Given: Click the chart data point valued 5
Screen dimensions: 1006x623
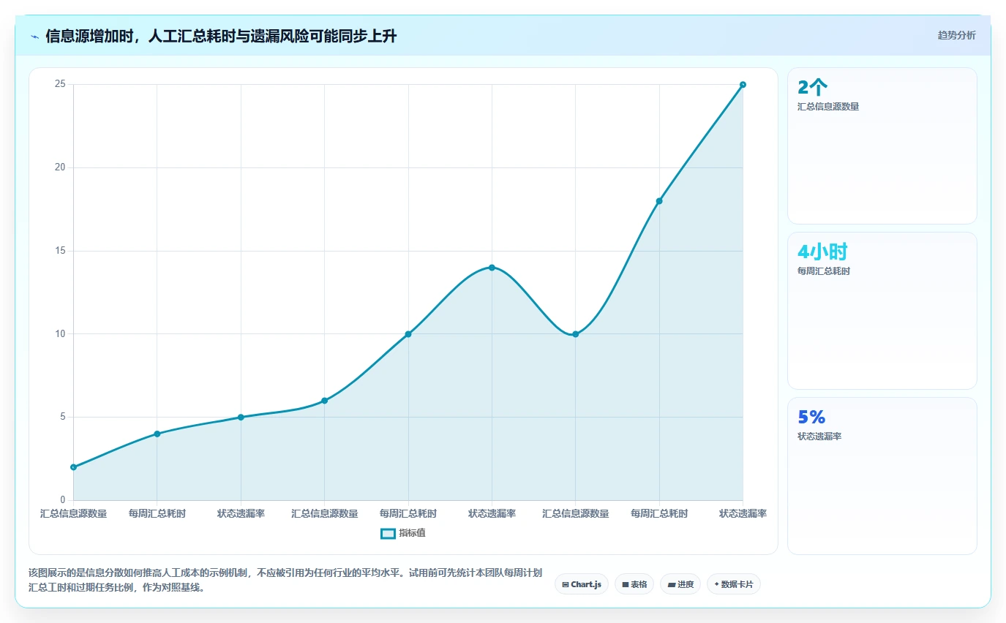Looking at the screenshot, I should click(x=241, y=417).
